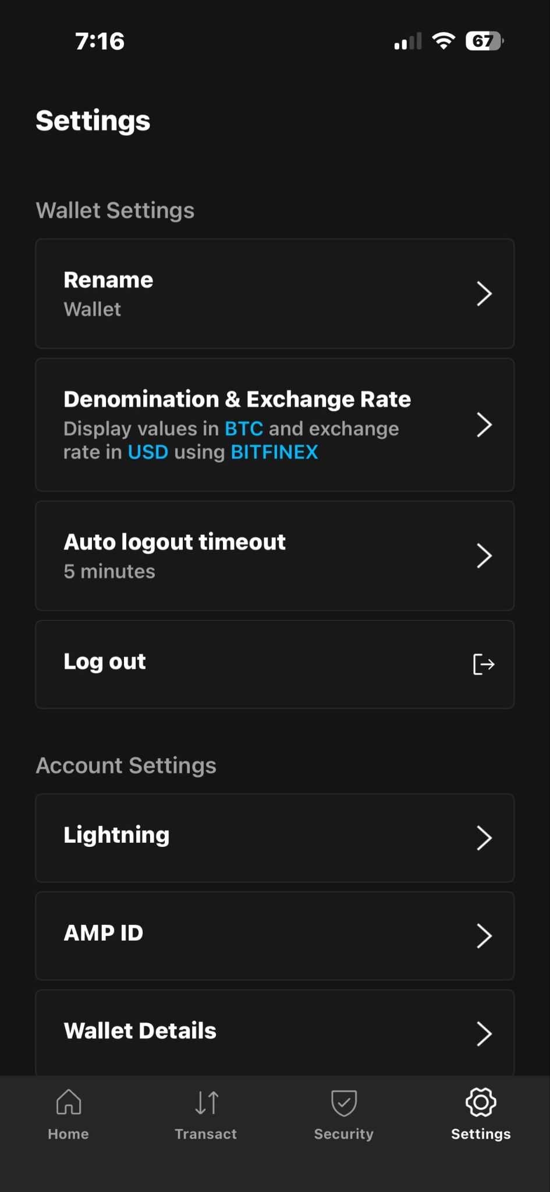The height and width of the screenshot is (1192, 550).
Task: Tap the cellular signal bars icon
Action: (x=407, y=42)
